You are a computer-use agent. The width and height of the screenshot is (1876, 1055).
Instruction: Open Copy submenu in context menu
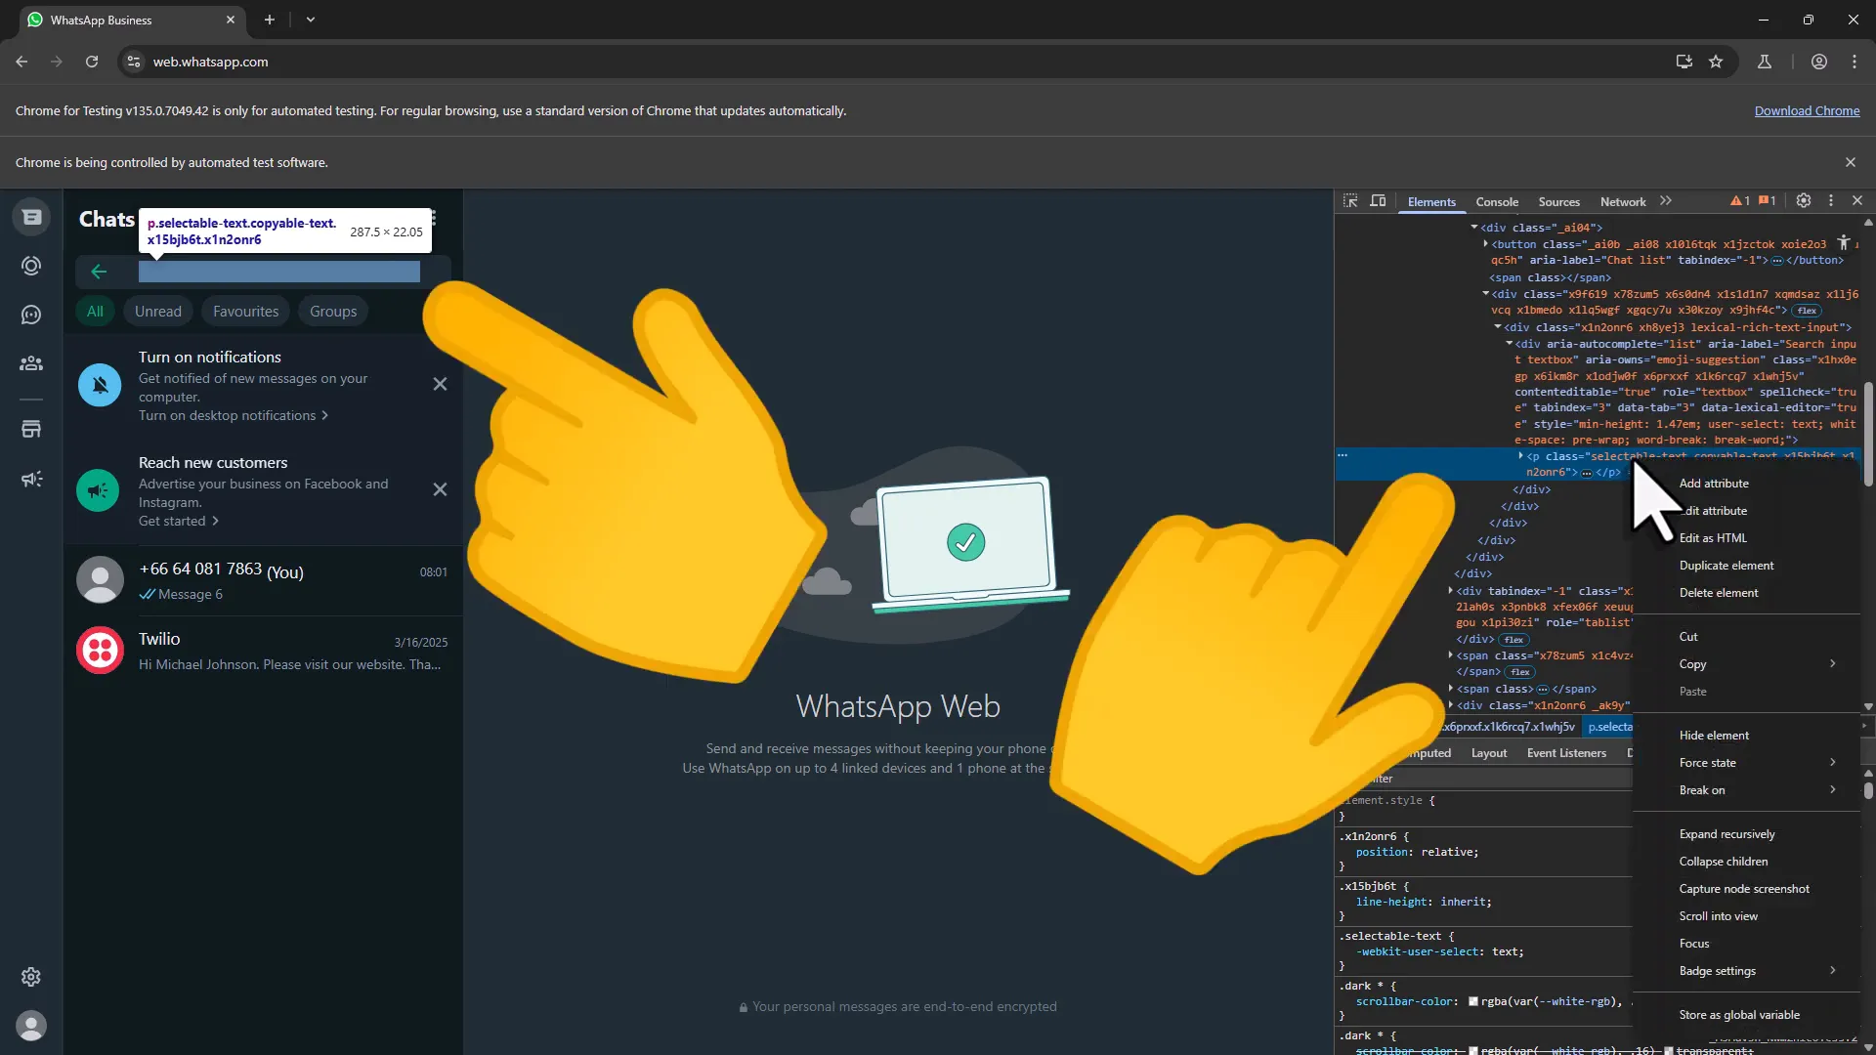pos(1747,664)
